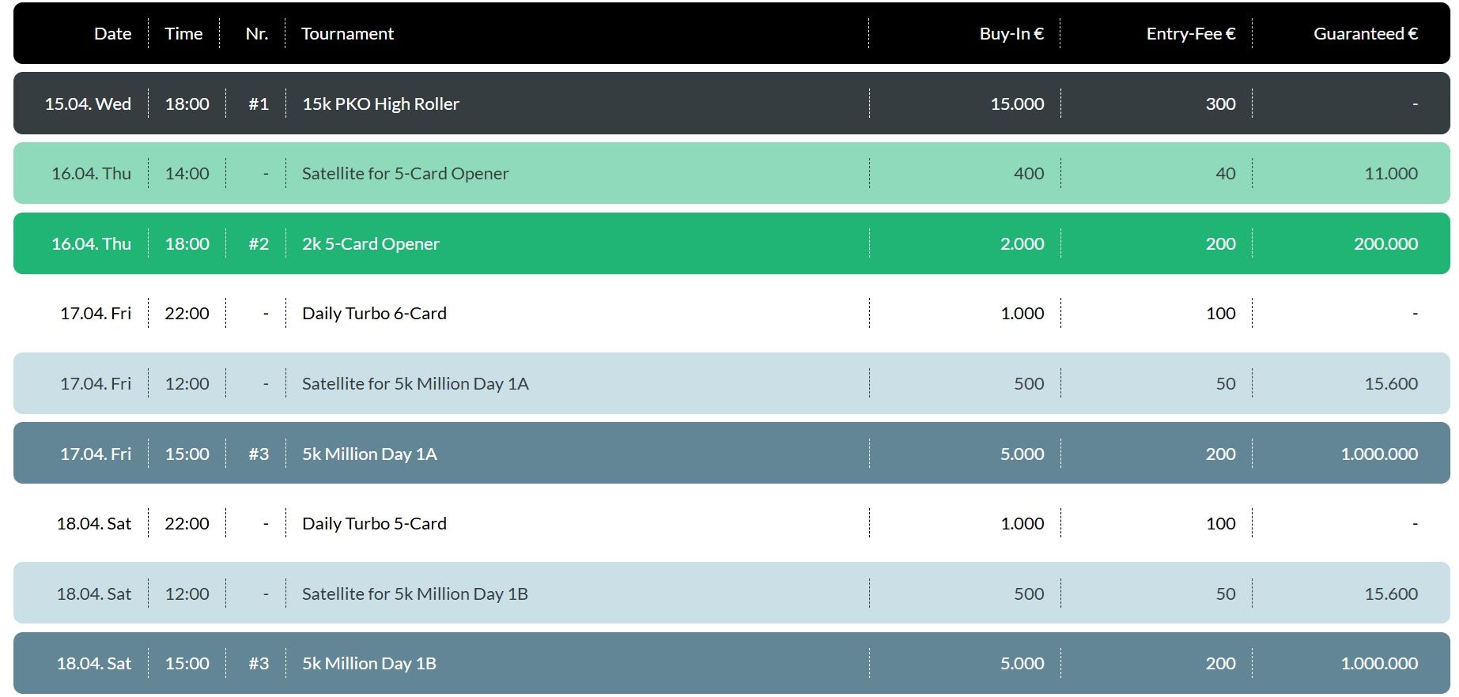Click the Entry-Fee € column header

(1190, 34)
